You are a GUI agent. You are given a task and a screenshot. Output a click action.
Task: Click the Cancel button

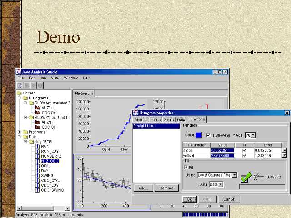229,199
